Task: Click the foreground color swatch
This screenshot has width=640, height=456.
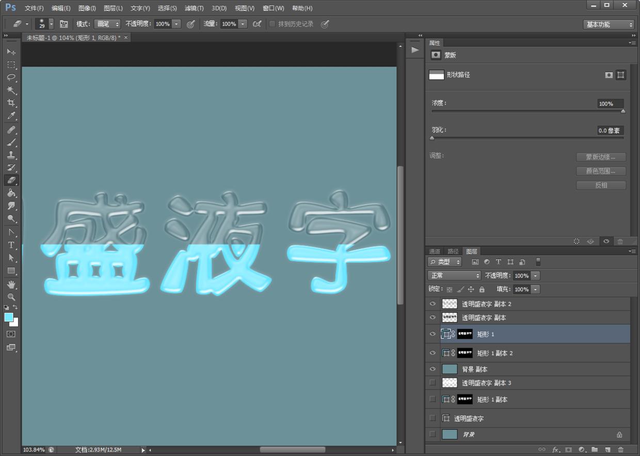Action: coord(9,317)
